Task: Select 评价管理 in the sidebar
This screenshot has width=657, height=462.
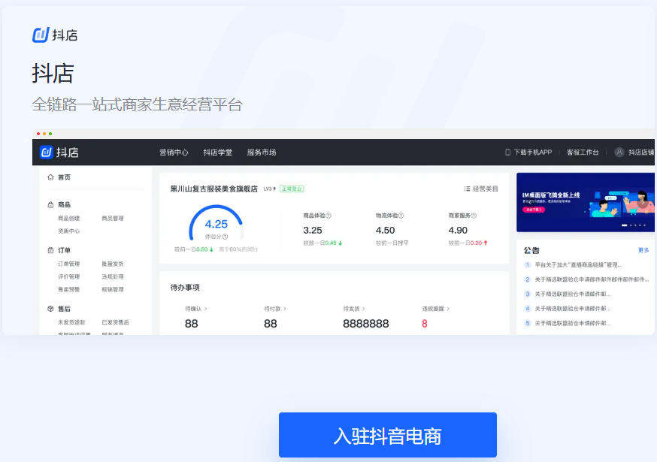Action: pos(68,277)
